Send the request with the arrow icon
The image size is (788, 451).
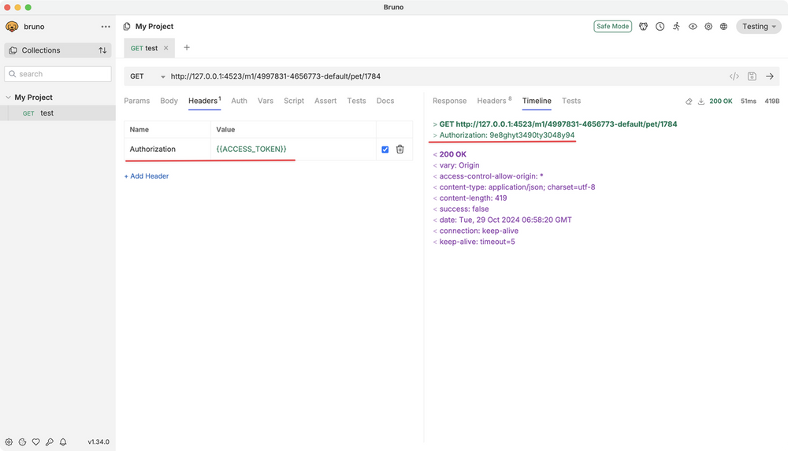coord(770,76)
